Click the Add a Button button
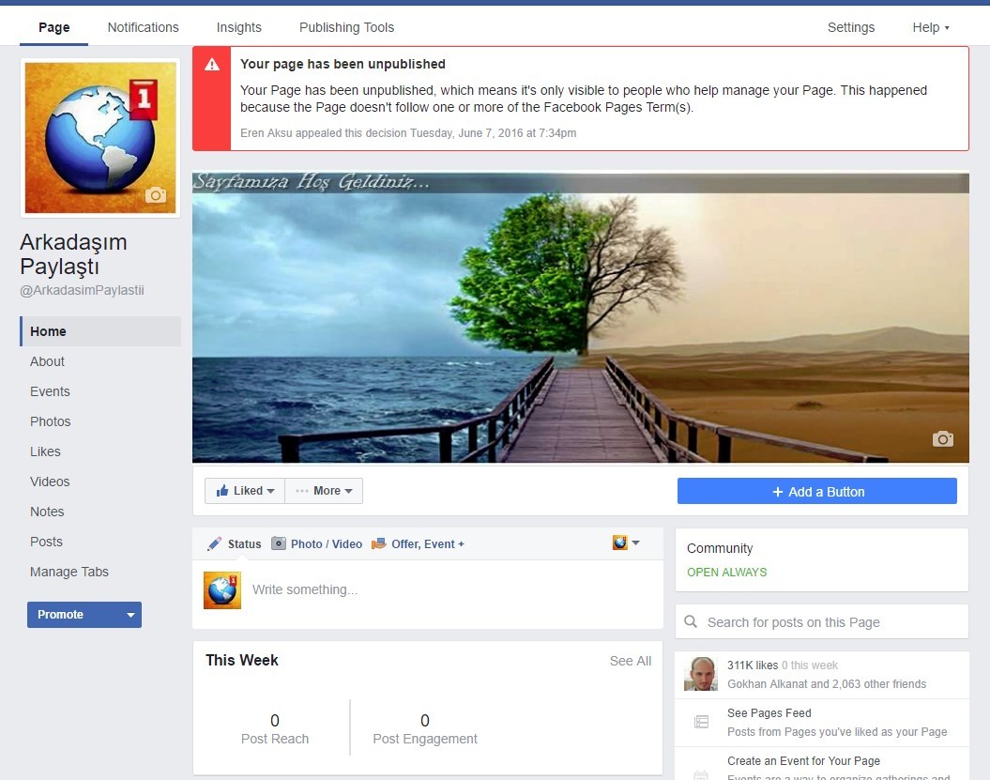 click(x=817, y=491)
